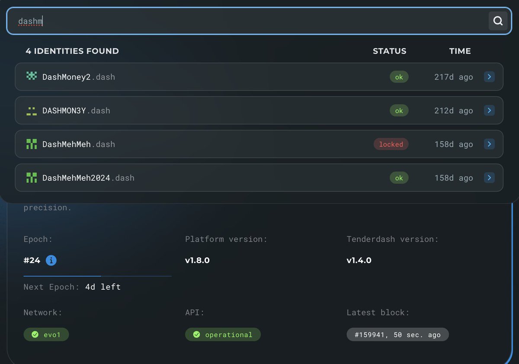Click the locked status badge
Image resolution: width=519 pixels, height=364 pixels.
pos(391,144)
